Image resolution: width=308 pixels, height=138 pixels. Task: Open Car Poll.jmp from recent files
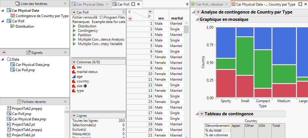(22, 114)
